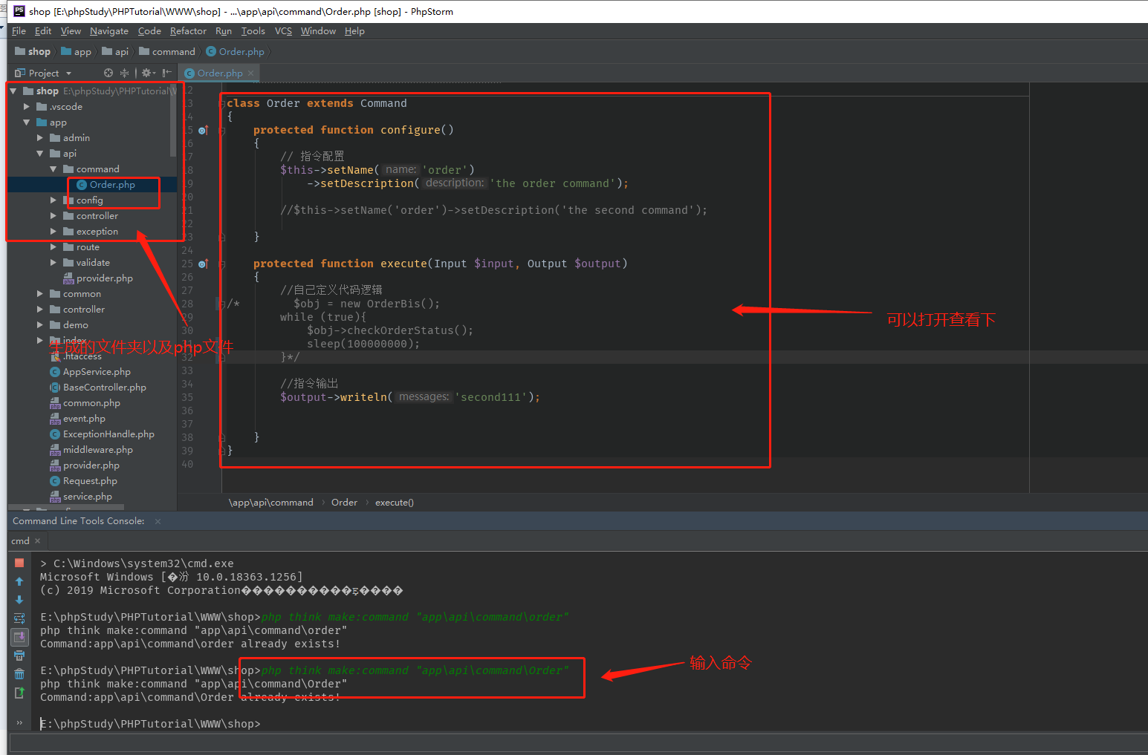Toggle soft-wrap in the console toolbar

coord(19,618)
